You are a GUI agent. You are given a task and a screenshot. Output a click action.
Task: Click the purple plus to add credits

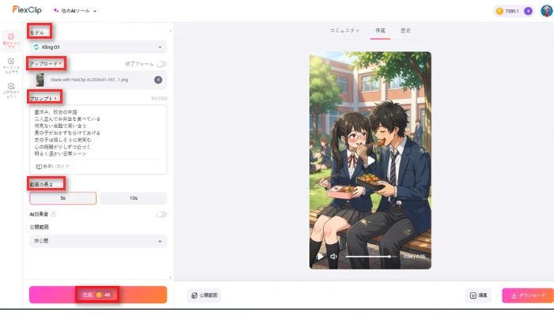pyautogui.click(x=528, y=11)
